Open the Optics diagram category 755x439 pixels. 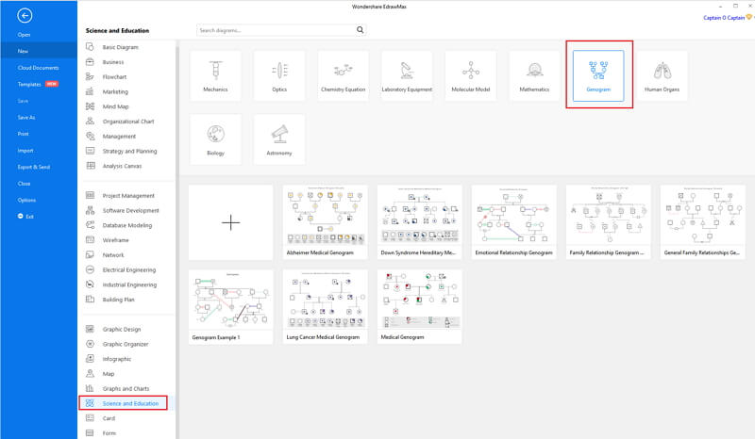279,75
